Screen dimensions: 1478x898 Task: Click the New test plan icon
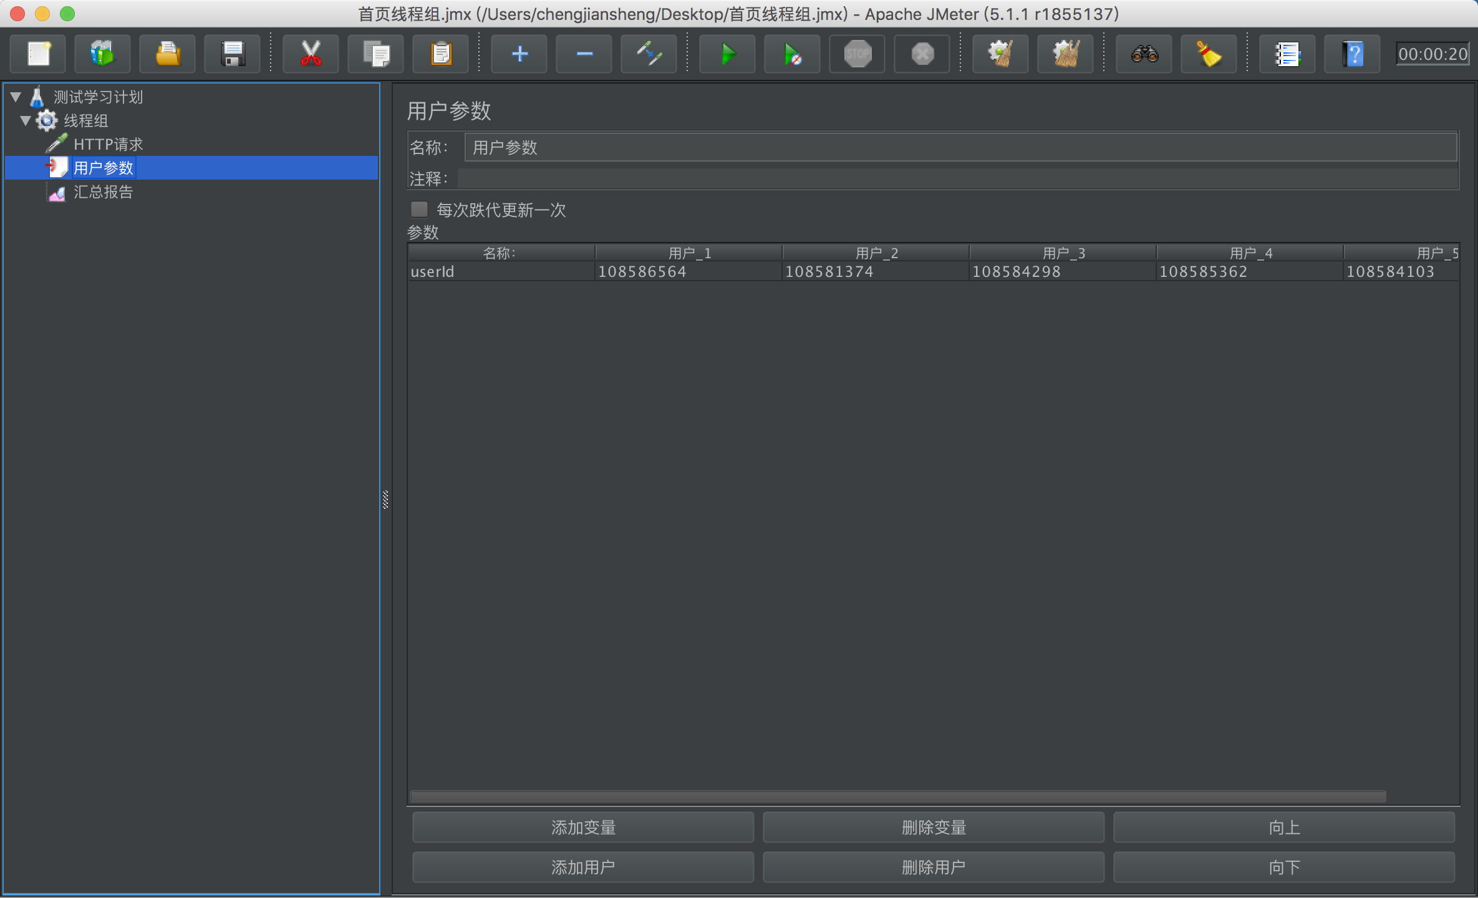tap(39, 54)
